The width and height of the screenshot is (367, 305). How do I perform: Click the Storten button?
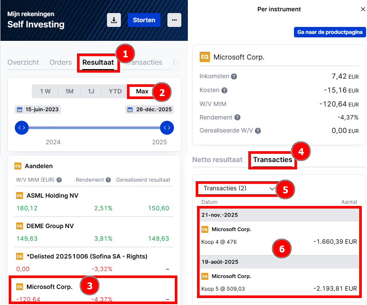click(144, 20)
